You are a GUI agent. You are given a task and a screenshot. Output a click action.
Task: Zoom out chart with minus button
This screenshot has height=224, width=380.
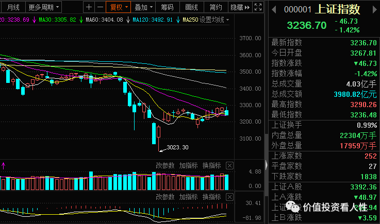click(x=100, y=7)
